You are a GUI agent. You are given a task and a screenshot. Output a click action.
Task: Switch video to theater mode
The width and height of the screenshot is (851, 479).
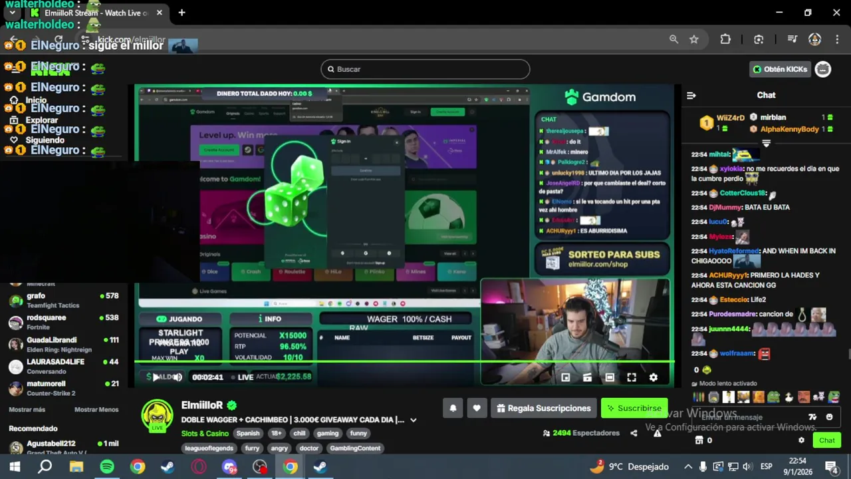(610, 377)
